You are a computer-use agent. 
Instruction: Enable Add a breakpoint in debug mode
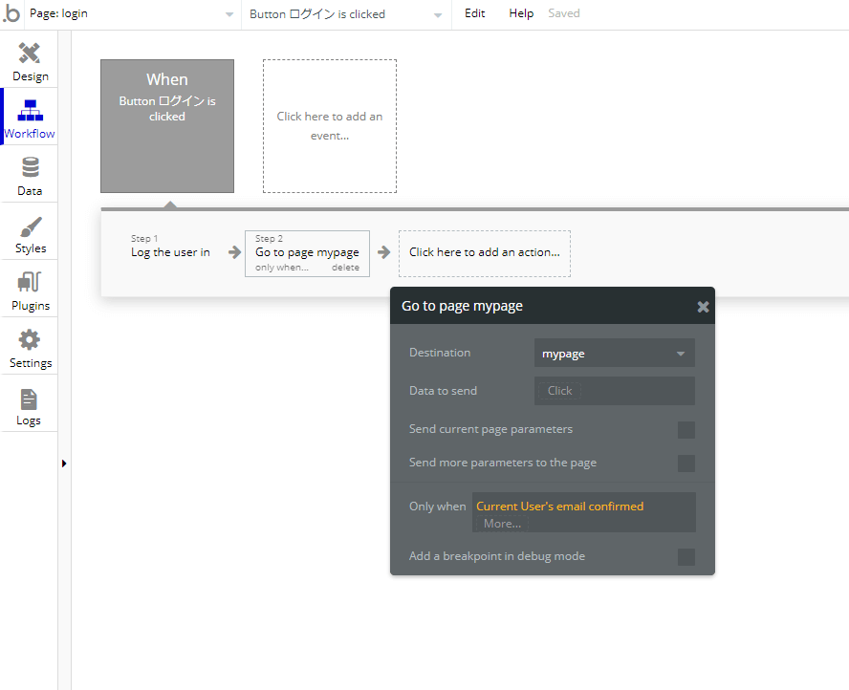686,557
